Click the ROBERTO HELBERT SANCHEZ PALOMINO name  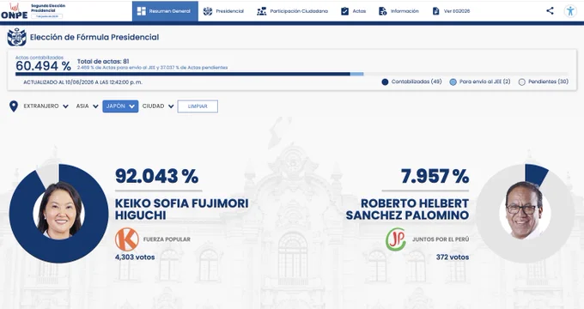[x=407, y=209]
